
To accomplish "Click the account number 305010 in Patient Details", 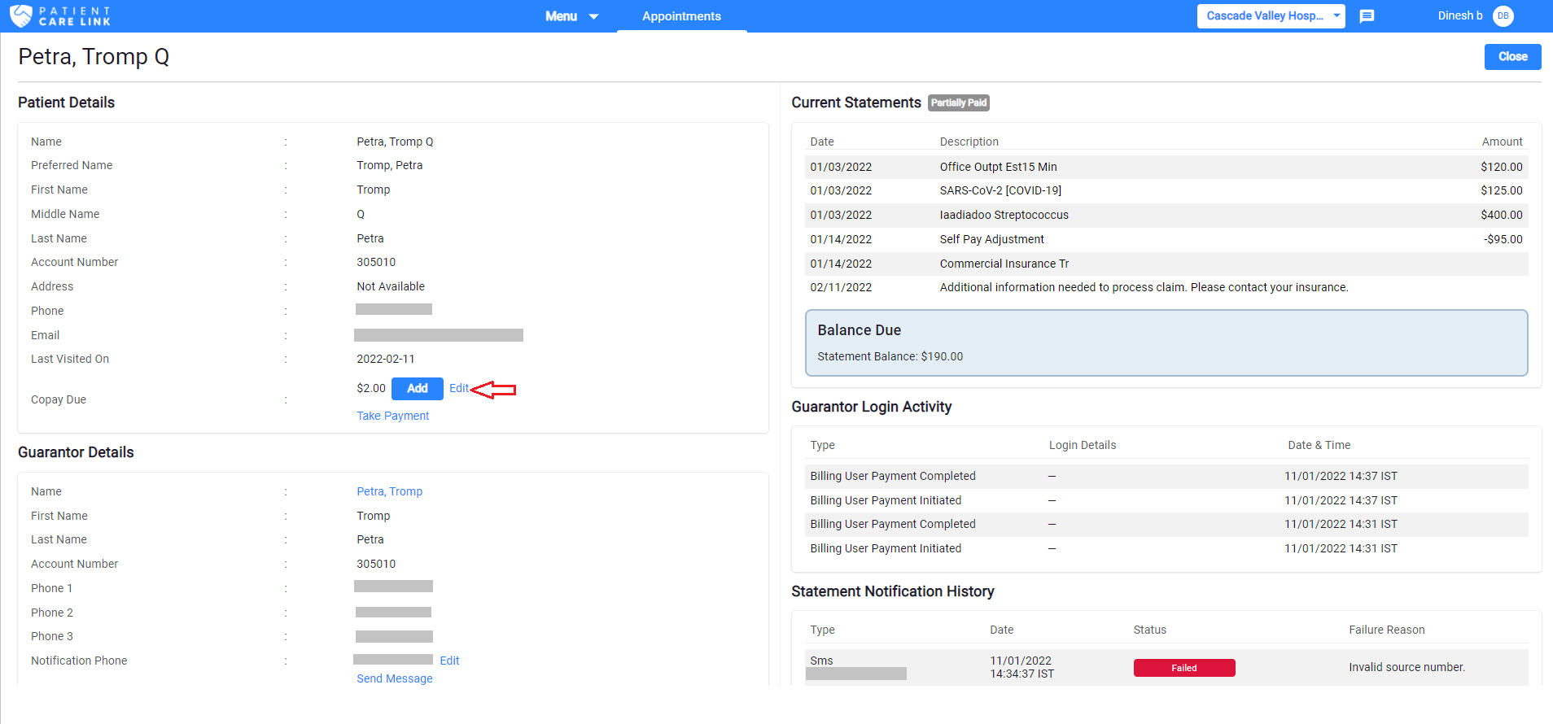I will [376, 262].
